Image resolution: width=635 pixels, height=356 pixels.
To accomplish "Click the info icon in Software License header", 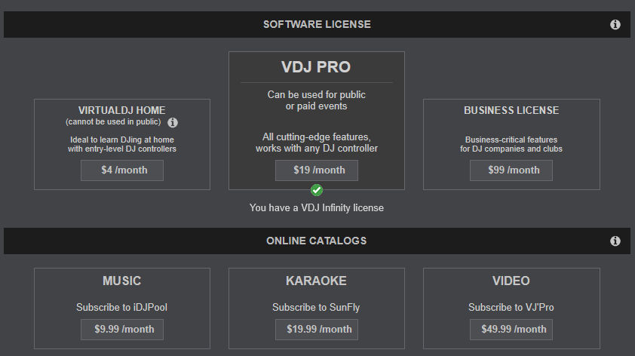I will tap(615, 25).
